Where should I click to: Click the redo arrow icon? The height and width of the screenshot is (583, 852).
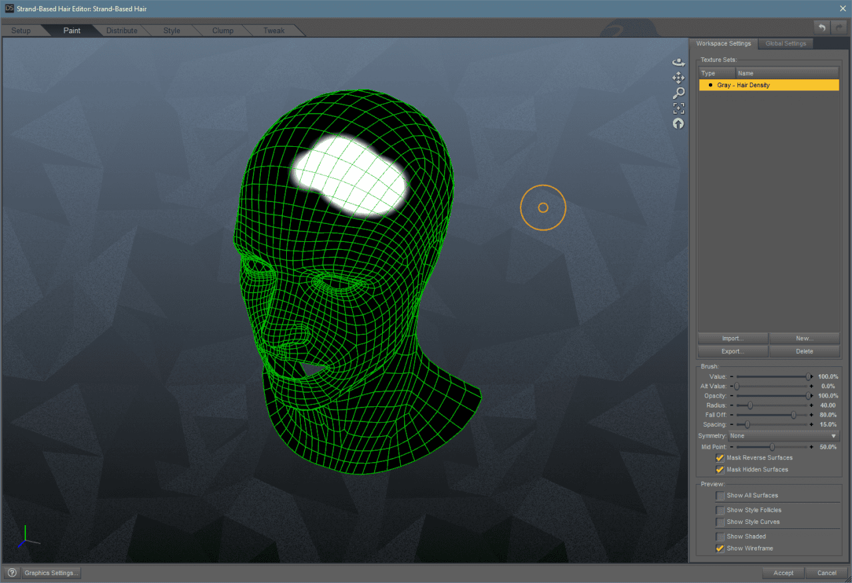click(x=837, y=27)
